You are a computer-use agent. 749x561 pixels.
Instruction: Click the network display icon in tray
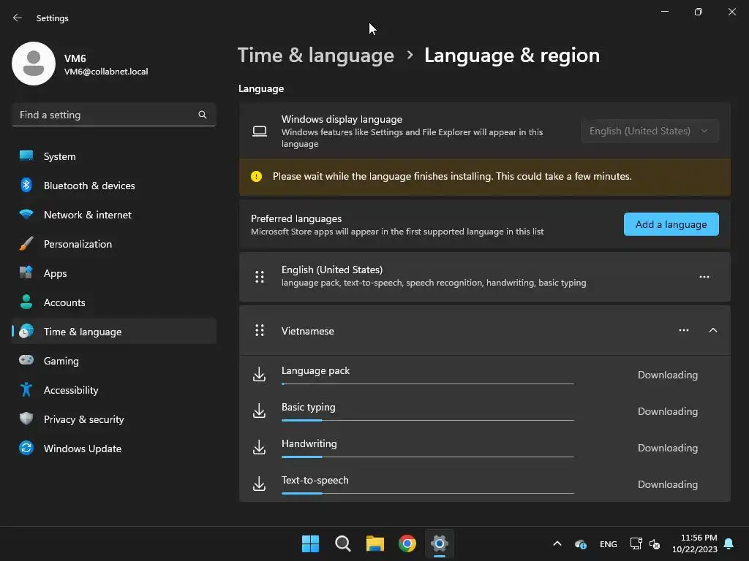[x=636, y=543]
